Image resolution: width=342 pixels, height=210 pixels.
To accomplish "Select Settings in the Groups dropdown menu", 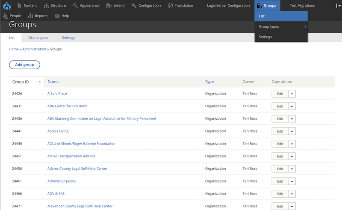I will [x=281, y=37].
